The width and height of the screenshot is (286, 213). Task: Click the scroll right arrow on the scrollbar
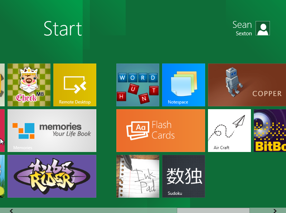[275, 211]
